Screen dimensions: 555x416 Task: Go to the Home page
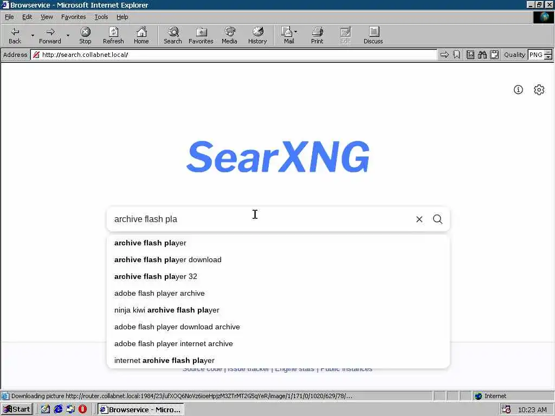(x=141, y=35)
